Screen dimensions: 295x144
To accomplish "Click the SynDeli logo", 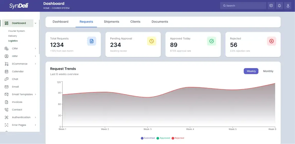I will tap(19, 6).
